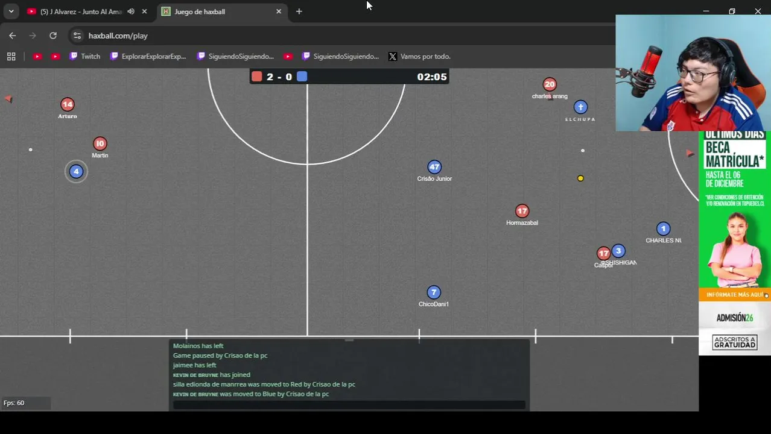
Task: Click blue player 7 ChicoDani1
Action: coord(434,292)
